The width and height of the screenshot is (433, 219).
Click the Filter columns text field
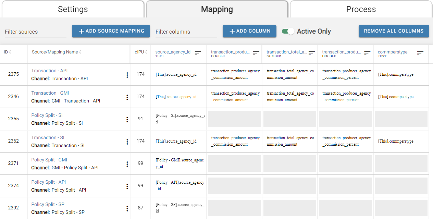[x=186, y=32]
